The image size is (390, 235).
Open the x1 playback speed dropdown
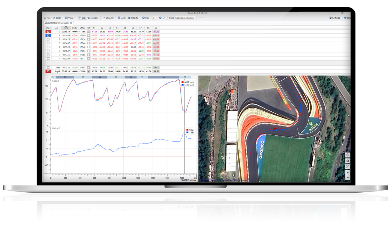[x=155, y=18]
